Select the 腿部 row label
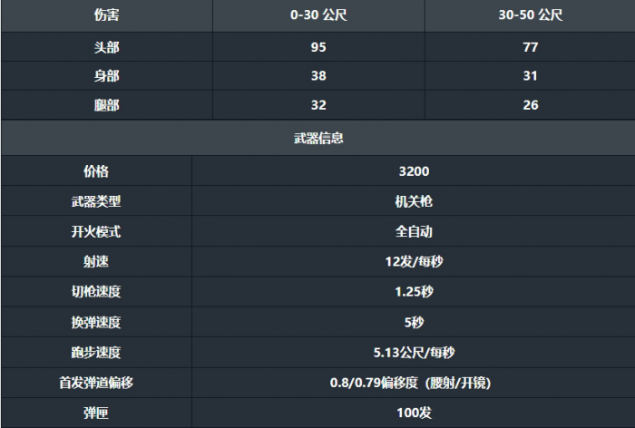 coord(106,105)
